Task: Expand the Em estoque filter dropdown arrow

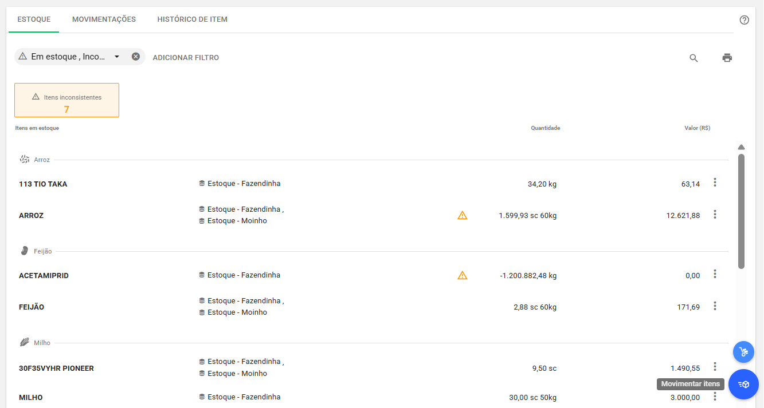Action: (x=117, y=57)
